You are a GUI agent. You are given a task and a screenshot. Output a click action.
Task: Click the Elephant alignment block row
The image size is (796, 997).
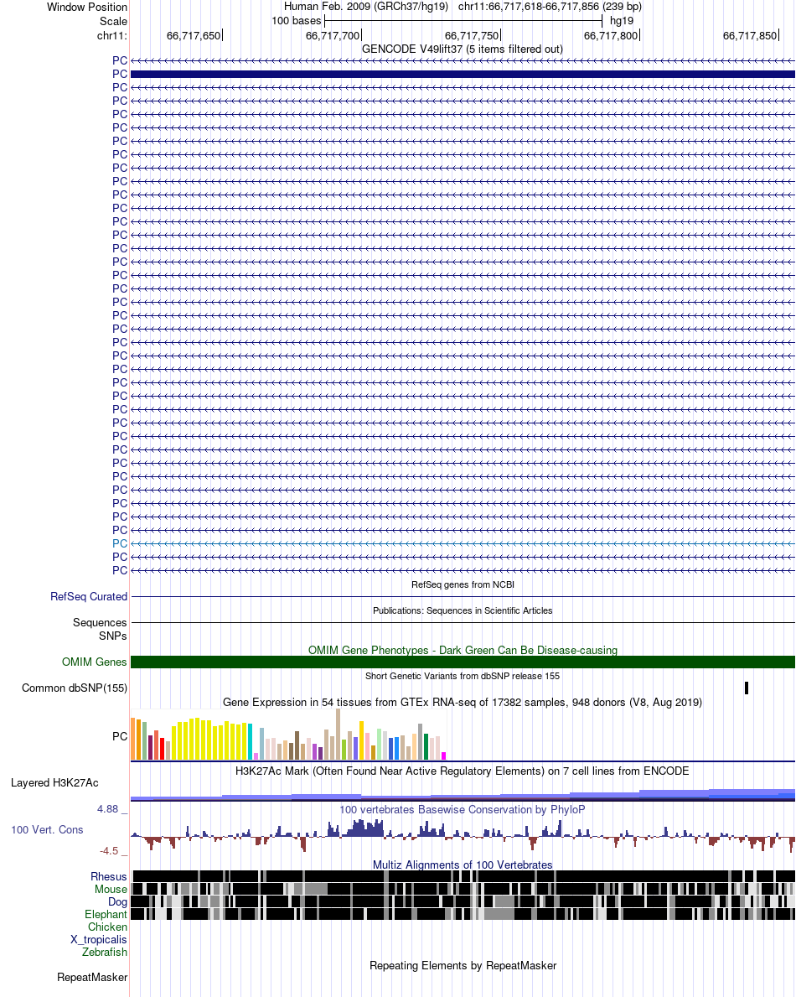click(463, 914)
